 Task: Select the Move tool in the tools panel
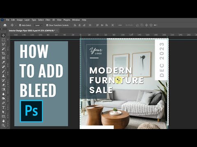(3, 36)
